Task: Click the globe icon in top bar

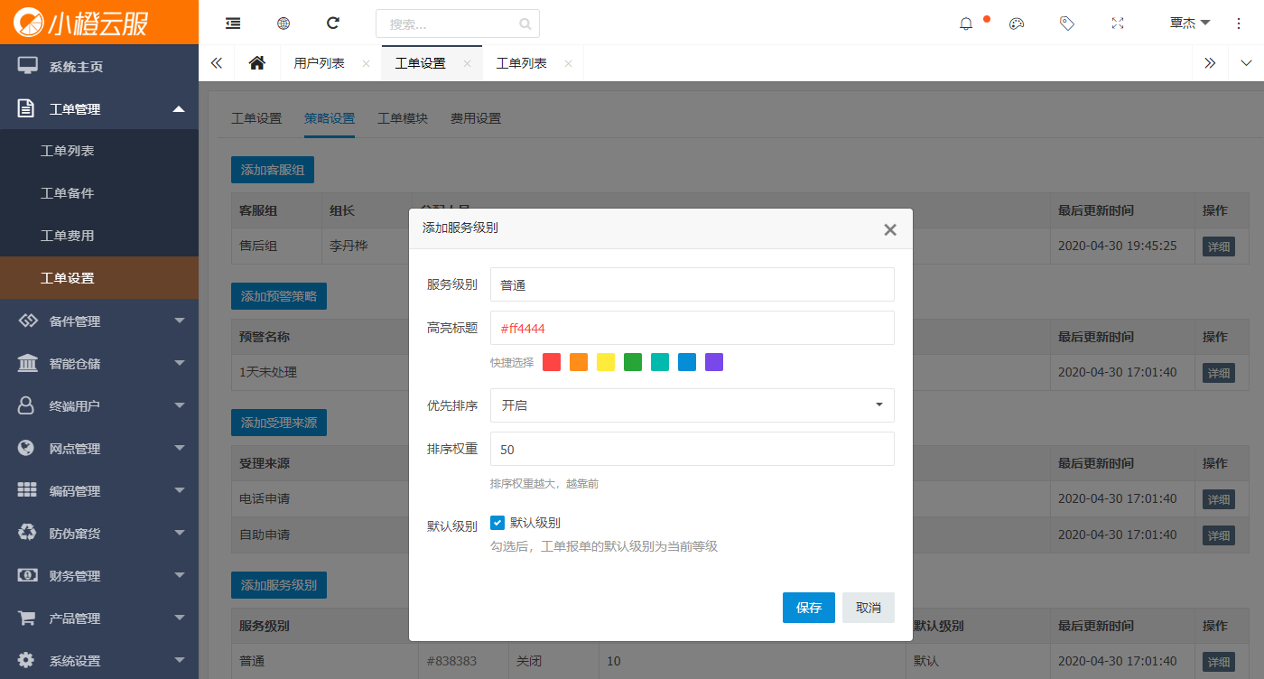Action: click(x=283, y=23)
